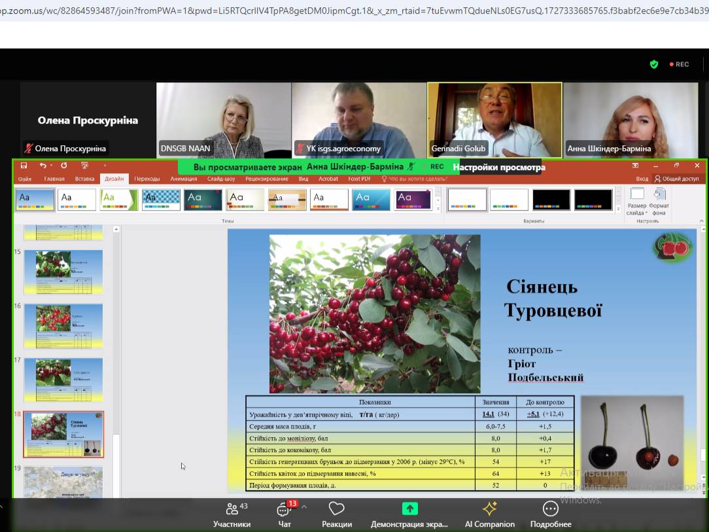Select slide 16 thumbnail
This screenshot has height=532, width=709.
(63, 326)
